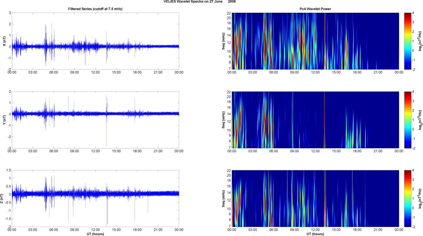Click the bottom wavelet power spectrogram
The image size is (423, 236).
315,199
